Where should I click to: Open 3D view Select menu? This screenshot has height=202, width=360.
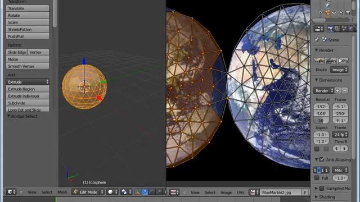(47, 192)
